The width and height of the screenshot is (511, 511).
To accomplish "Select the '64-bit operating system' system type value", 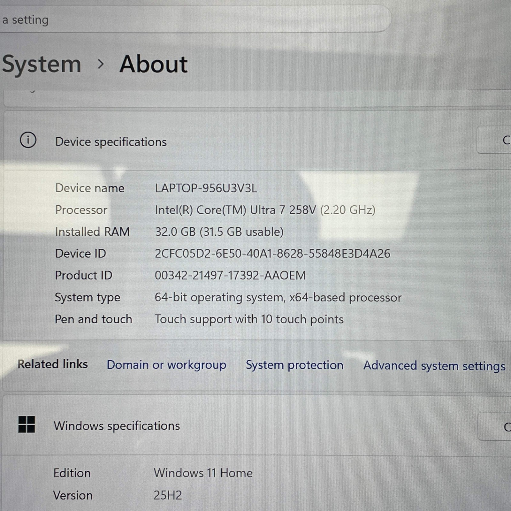I will tap(278, 297).
